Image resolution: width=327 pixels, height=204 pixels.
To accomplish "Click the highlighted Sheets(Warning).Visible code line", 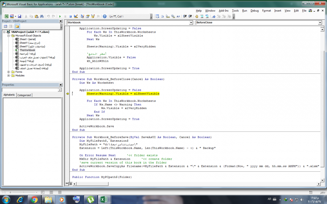I will 123,94.
